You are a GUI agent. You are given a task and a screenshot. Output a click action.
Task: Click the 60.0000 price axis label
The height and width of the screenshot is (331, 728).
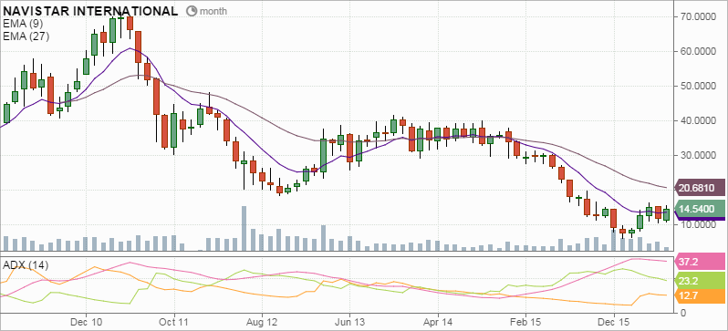(697, 52)
